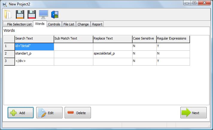This screenshot has width=213, height=130.
Task: Click the blue door exit icon
Action: (x=55, y=14)
